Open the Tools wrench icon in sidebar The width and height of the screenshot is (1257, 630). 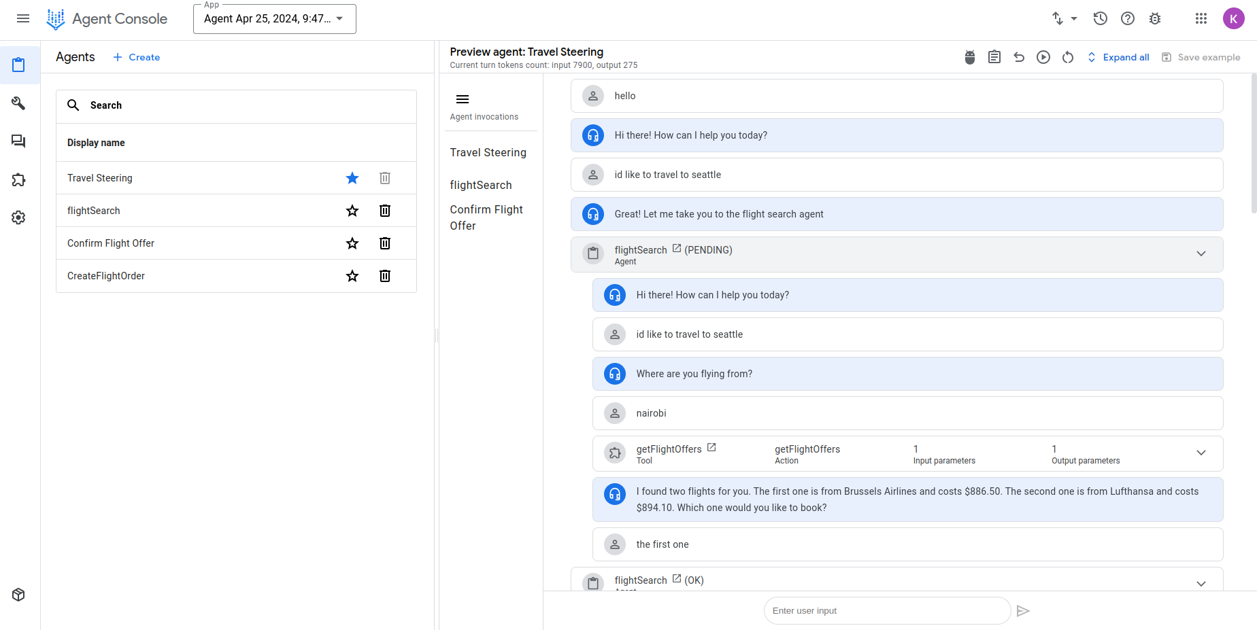pyautogui.click(x=19, y=103)
